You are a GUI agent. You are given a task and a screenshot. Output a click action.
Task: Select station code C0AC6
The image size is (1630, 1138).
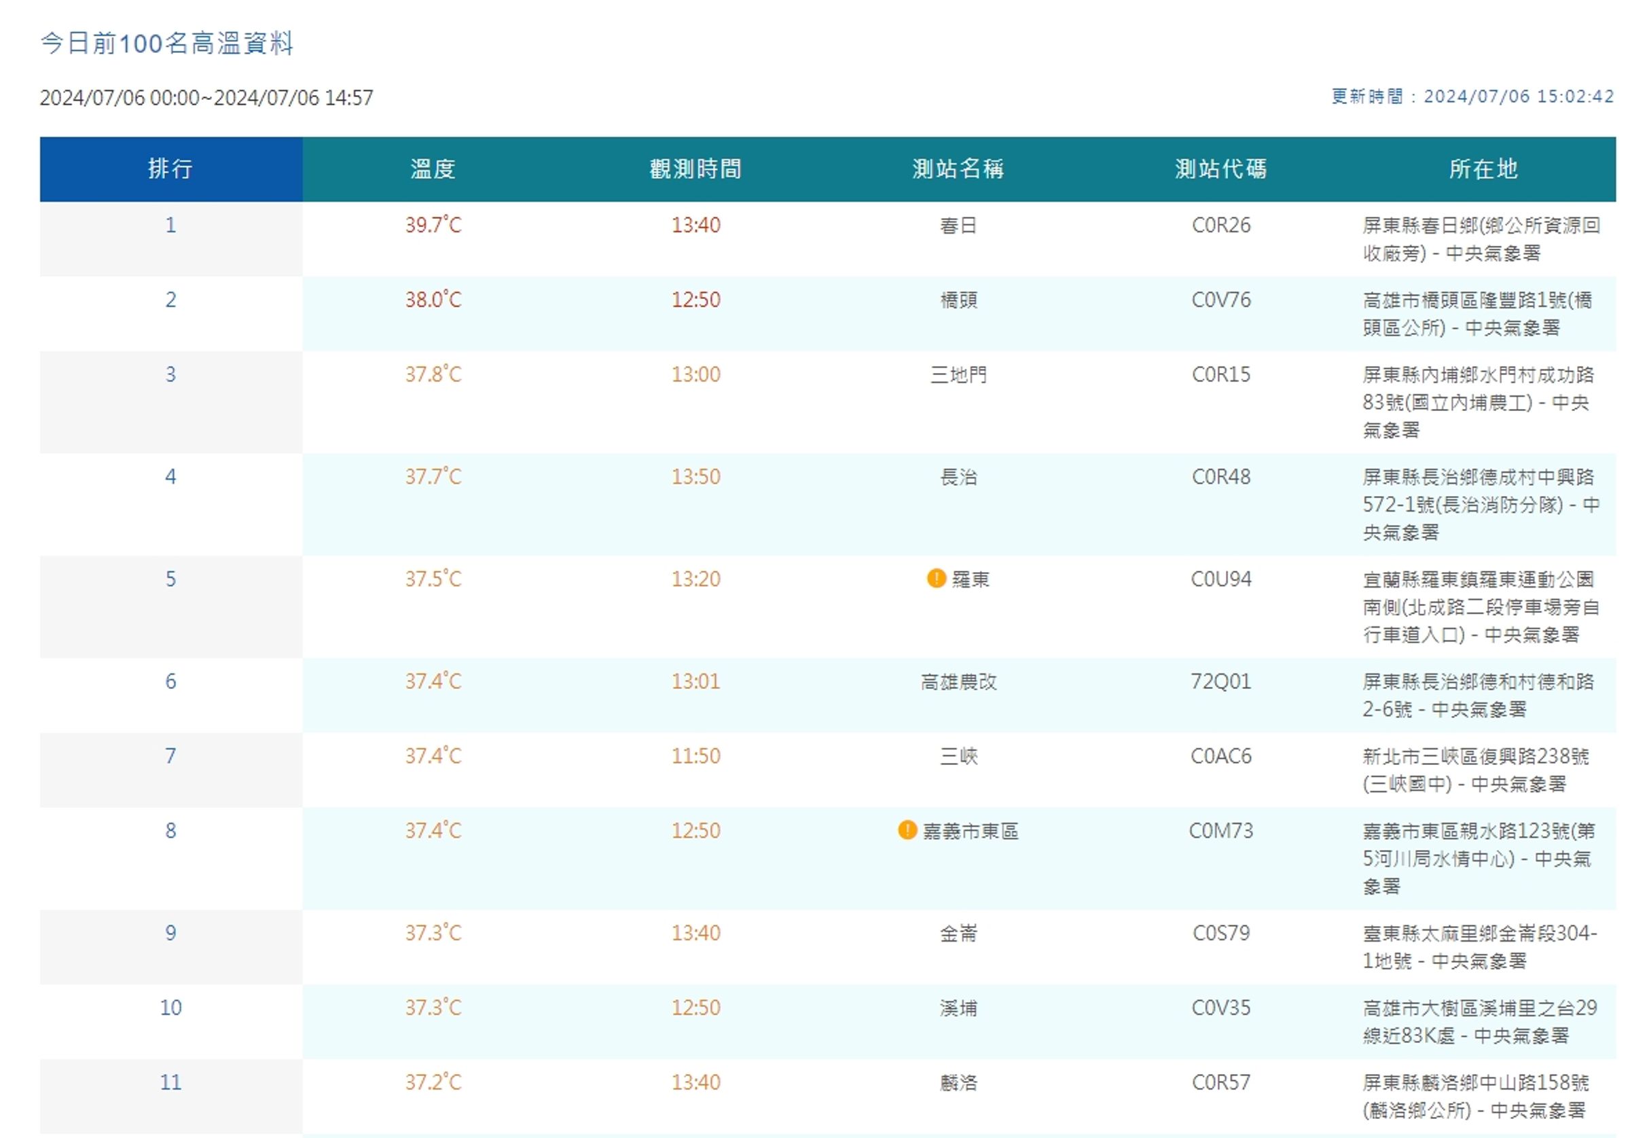(x=1221, y=755)
